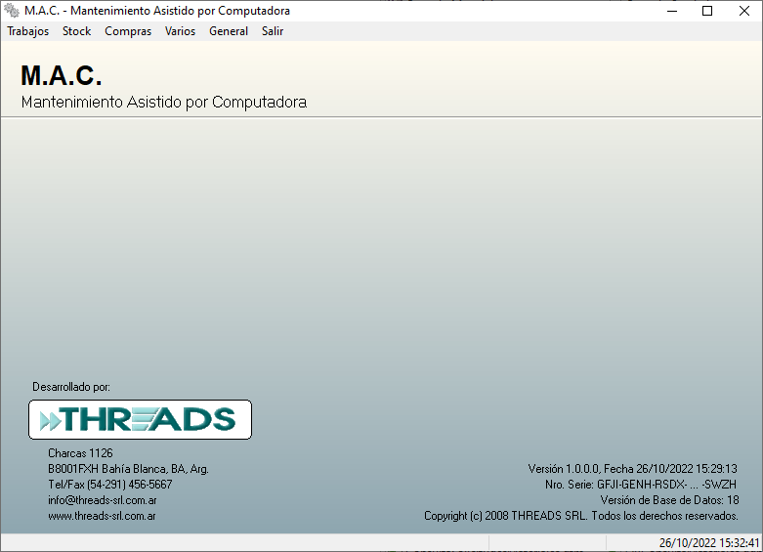Click the large M.A.C. heading
Image resolution: width=763 pixels, height=552 pixels.
[x=61, y=76]
